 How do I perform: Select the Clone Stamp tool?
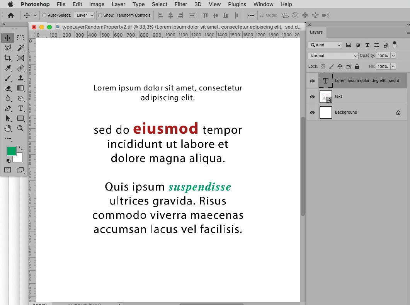[20, 78]
